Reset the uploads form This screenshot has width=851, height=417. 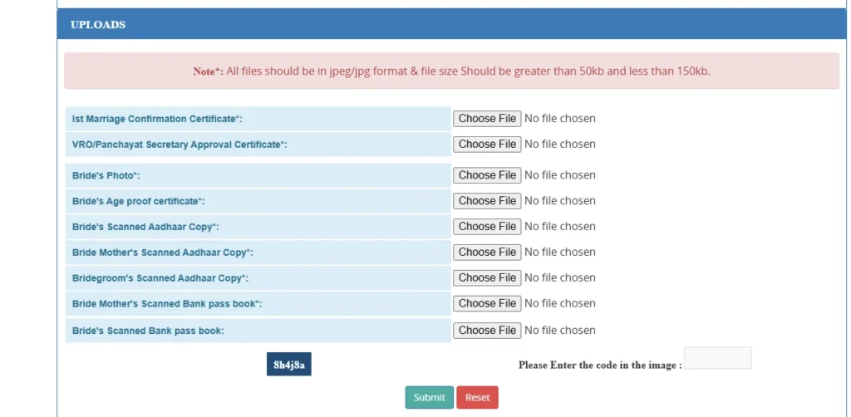point(477,397)
